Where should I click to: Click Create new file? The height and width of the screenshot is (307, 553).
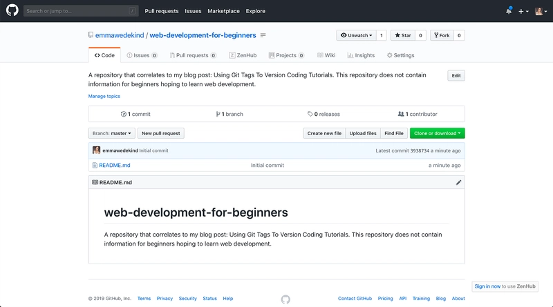tap(324, 133)
